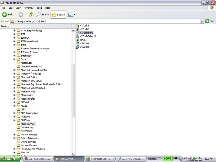Expand the Java folder node

click(x=15, y=59)
